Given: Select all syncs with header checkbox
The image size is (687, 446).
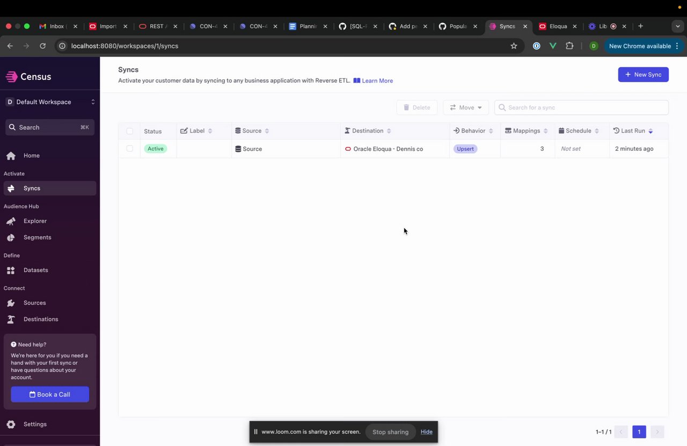Looking at the screenshot, I should coord(129,131).
